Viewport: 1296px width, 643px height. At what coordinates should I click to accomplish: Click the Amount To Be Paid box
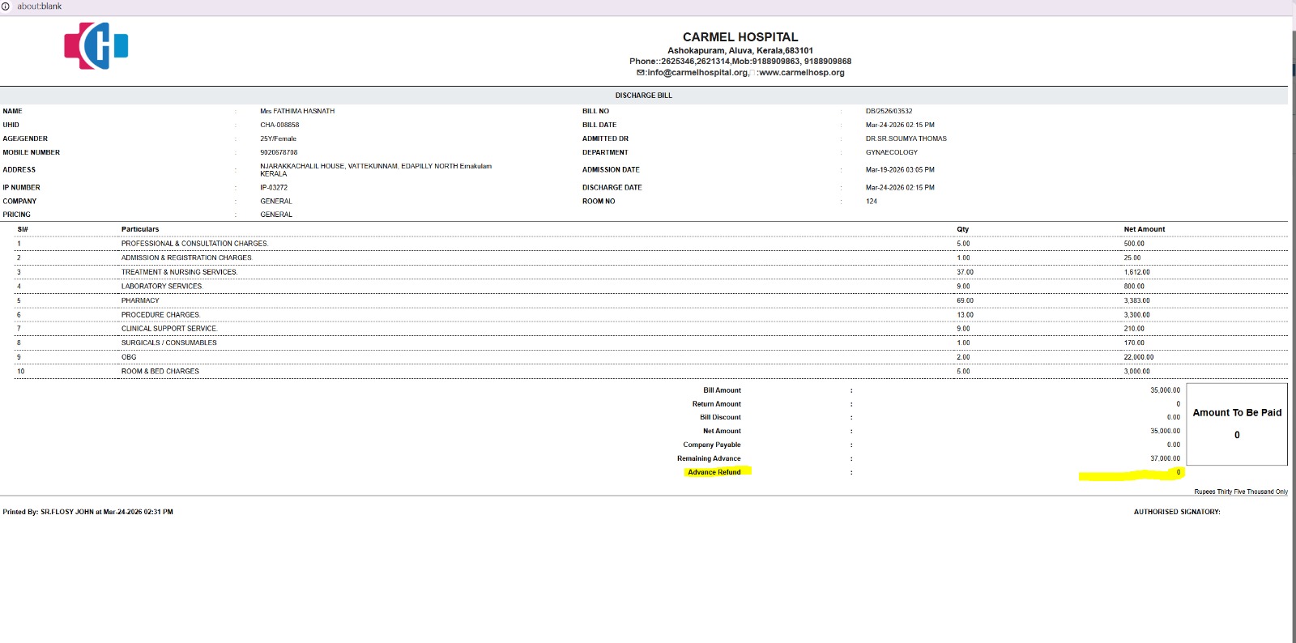click(x=1236, y=424)
